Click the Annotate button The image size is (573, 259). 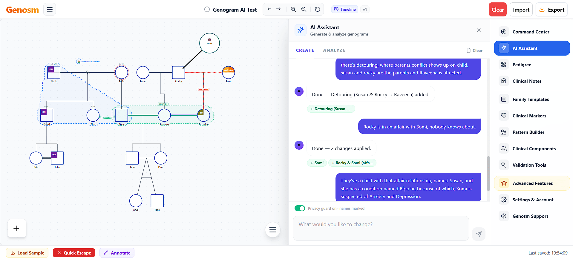[x=117, y=253]
